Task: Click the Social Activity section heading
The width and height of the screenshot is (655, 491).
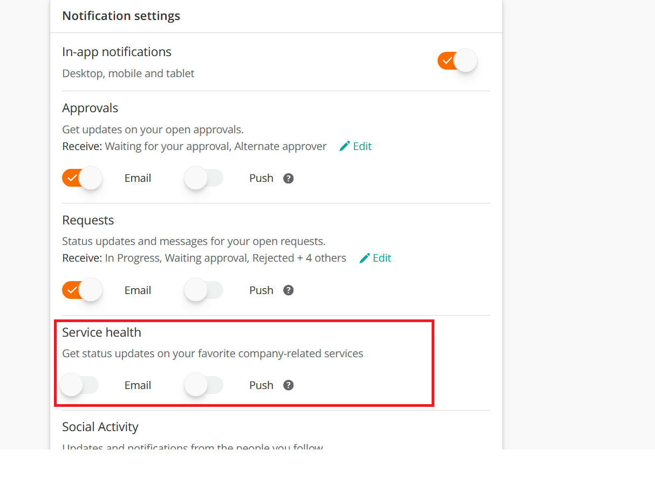Action: click(100, 426)
